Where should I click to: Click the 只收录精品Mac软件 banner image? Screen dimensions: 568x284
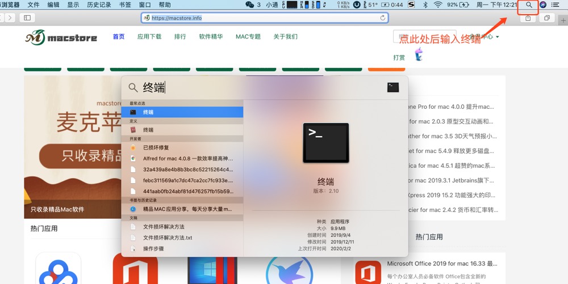pos(73,147)
